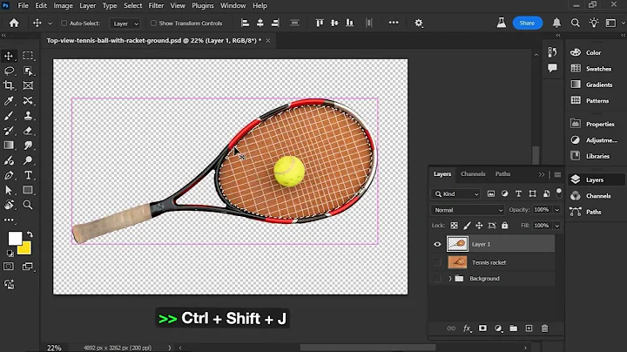Open the Auto-Select Layer dropdown
The width and height of the screenshot is (627, 352).
(x=125, y=24)
